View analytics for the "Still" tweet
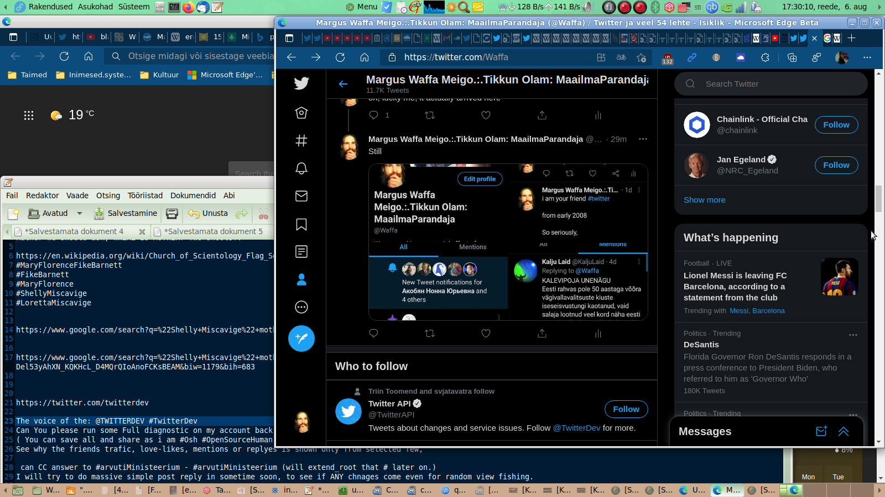This screenshot has width=885, height=497. pyautogui.click(x=598, y=334)
